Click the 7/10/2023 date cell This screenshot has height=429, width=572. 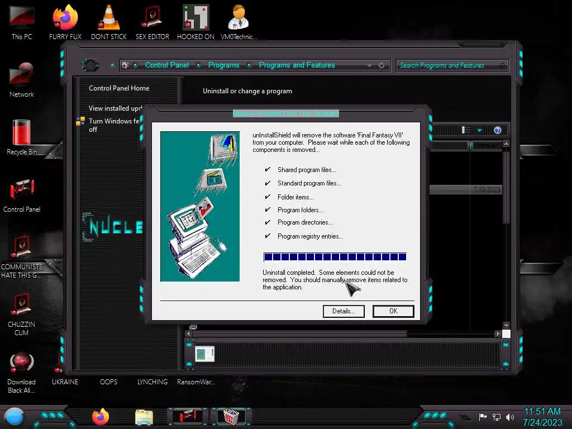[487, 190]
